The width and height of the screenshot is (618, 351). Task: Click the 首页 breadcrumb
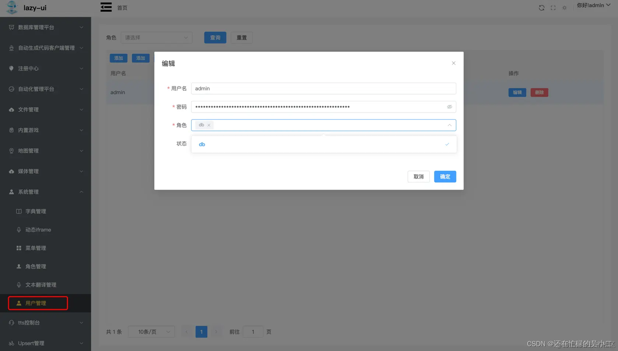coord(122,8)
